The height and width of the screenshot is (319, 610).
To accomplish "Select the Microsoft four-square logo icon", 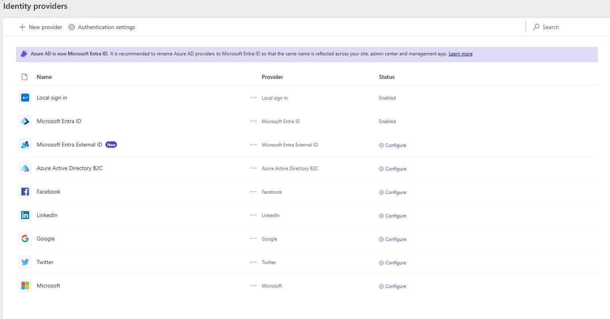I will tap(25, 286).
